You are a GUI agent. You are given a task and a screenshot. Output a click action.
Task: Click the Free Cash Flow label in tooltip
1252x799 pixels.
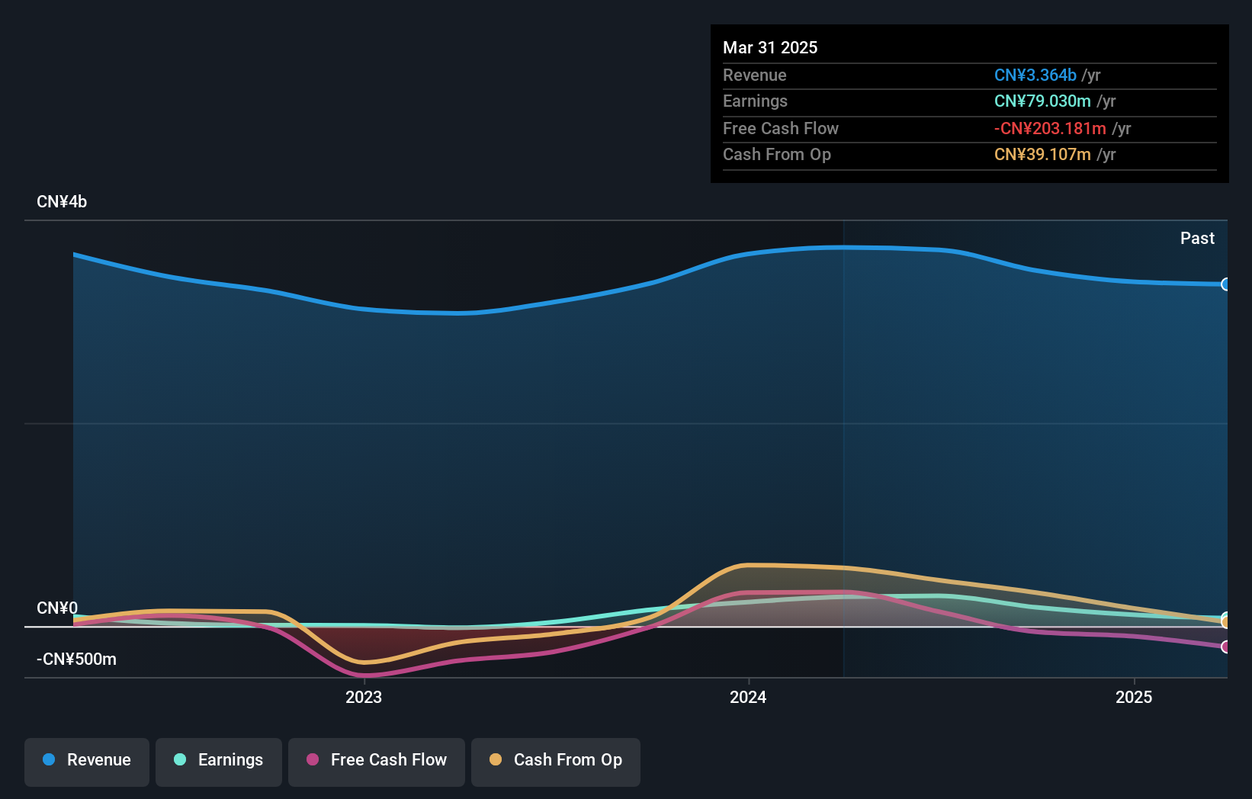coord(781,128)
